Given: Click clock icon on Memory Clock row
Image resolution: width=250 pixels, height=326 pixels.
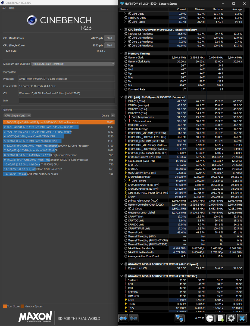Looking at the screenshot, I should coord(126,58).
